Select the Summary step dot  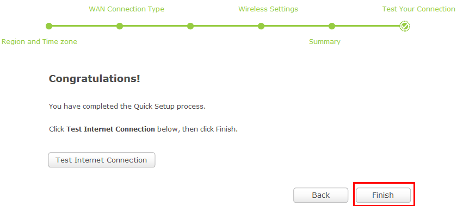click(x=332, y=26)
